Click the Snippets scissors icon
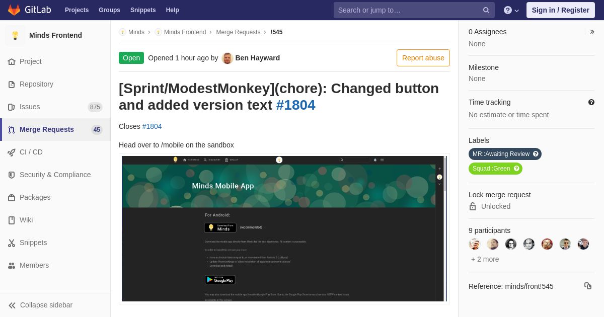Screen dimensions: 604x317 tap(12, 243)
